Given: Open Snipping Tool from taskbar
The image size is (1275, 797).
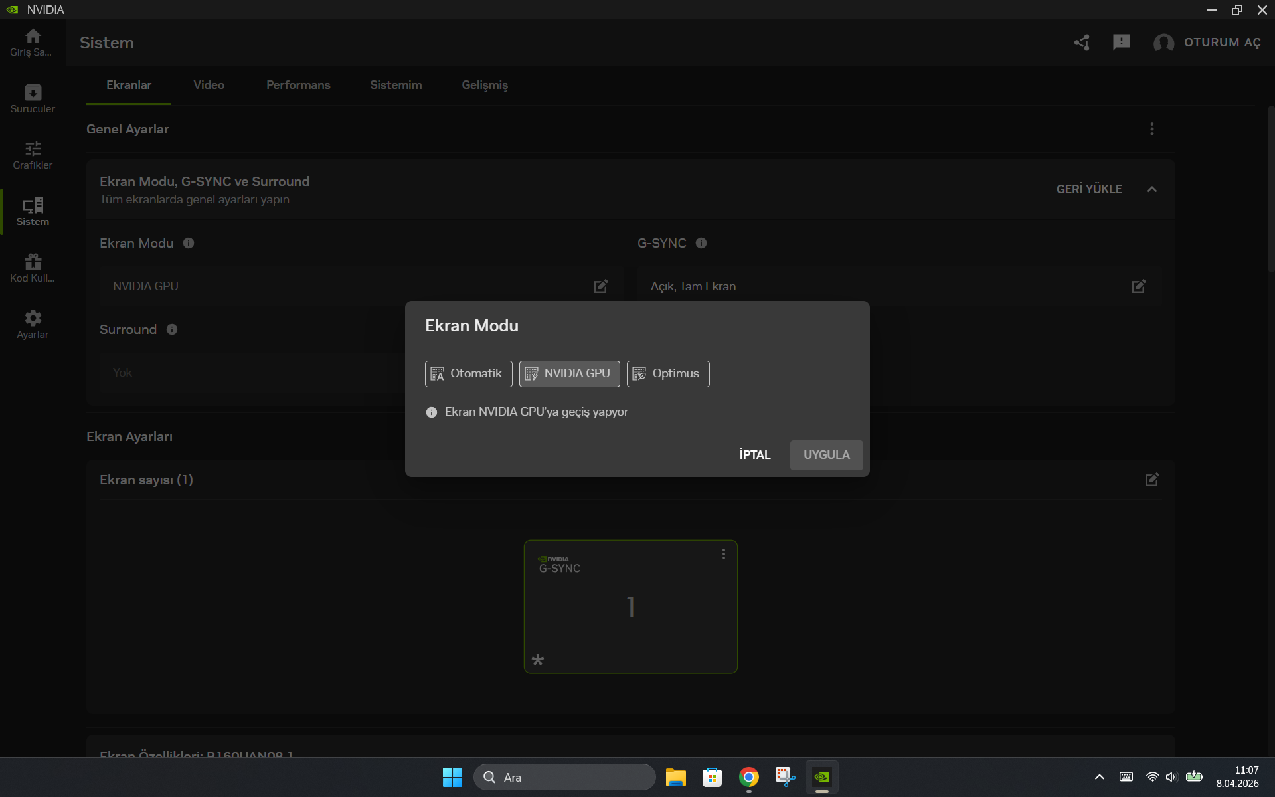Looking at the screenshot, I should click(x=786, y=777).
